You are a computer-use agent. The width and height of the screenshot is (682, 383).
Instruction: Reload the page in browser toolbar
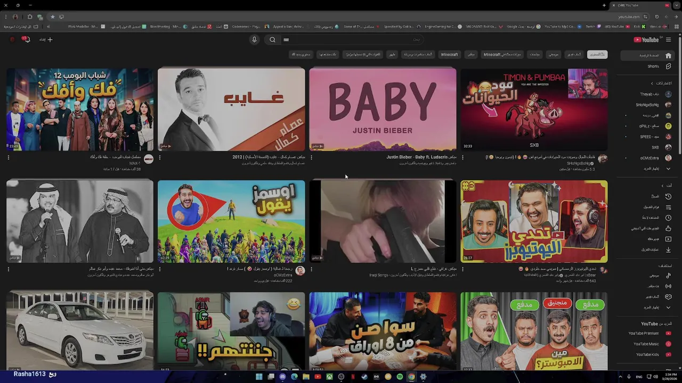point(657,16)
